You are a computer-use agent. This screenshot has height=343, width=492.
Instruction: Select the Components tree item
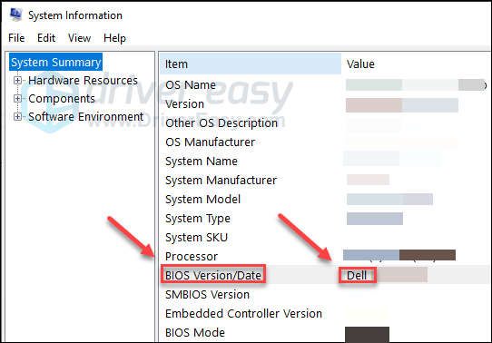pos(62,98)
